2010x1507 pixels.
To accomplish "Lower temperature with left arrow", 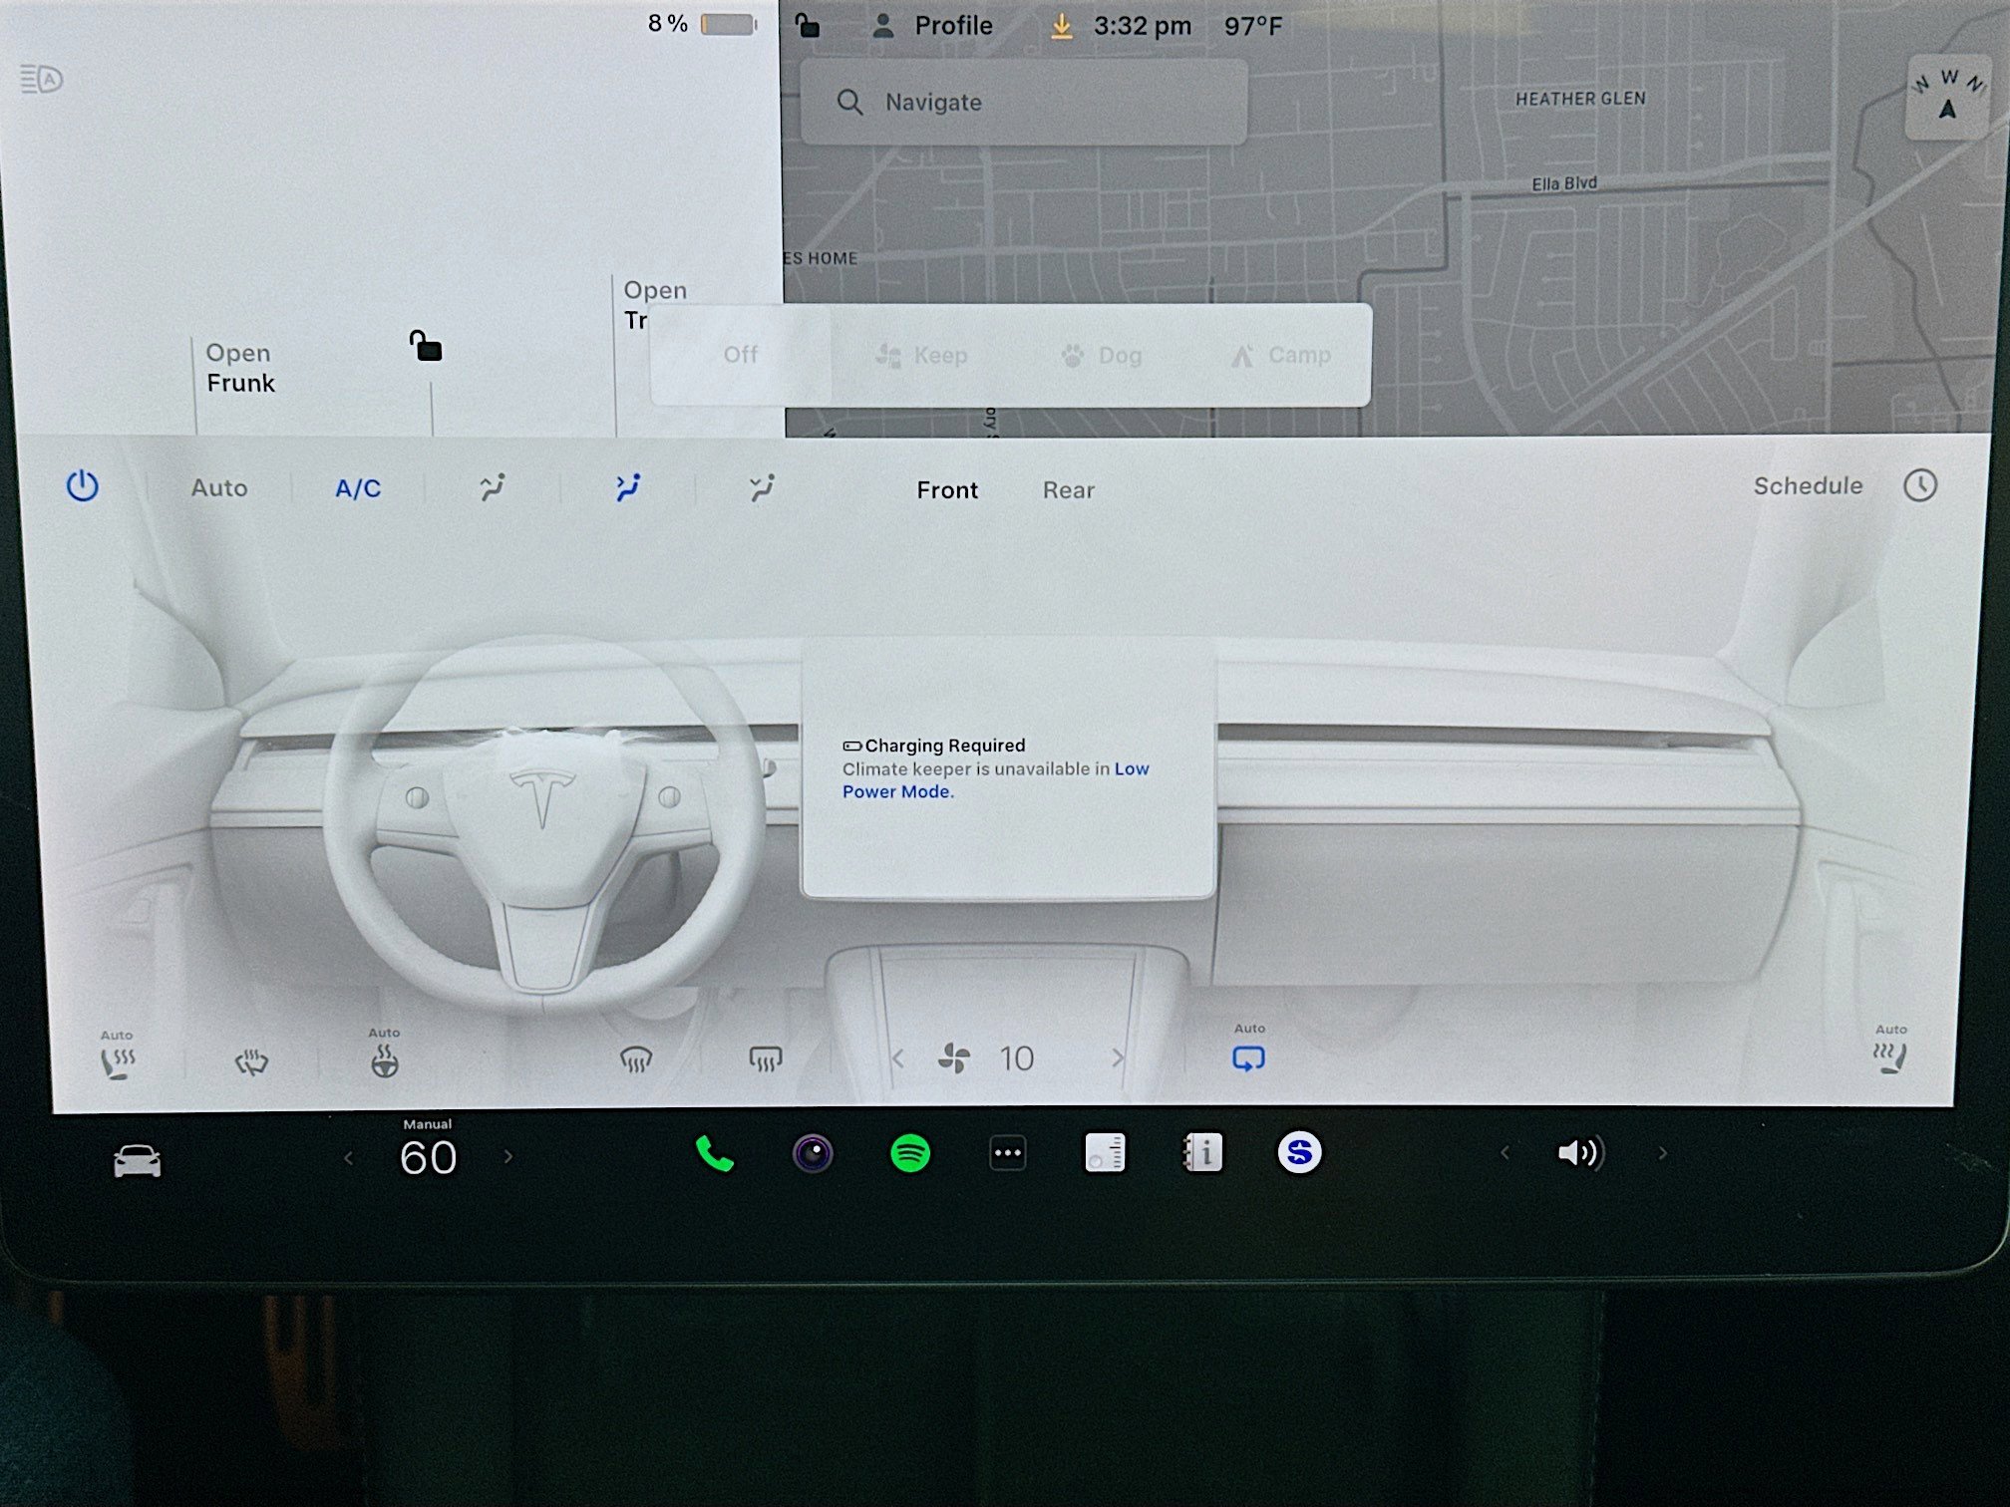I will 348,1158.
